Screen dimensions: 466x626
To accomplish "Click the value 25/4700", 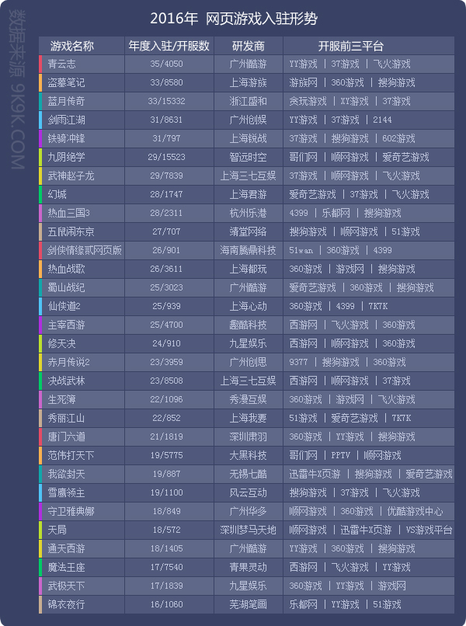I will [166, 325].
